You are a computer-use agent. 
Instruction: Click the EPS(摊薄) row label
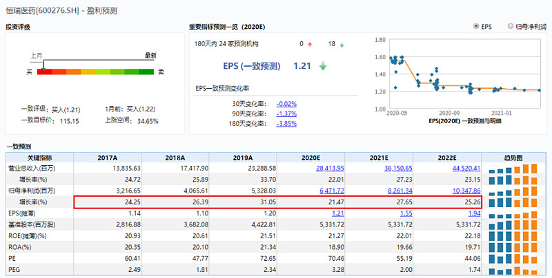tap(22, 213)
